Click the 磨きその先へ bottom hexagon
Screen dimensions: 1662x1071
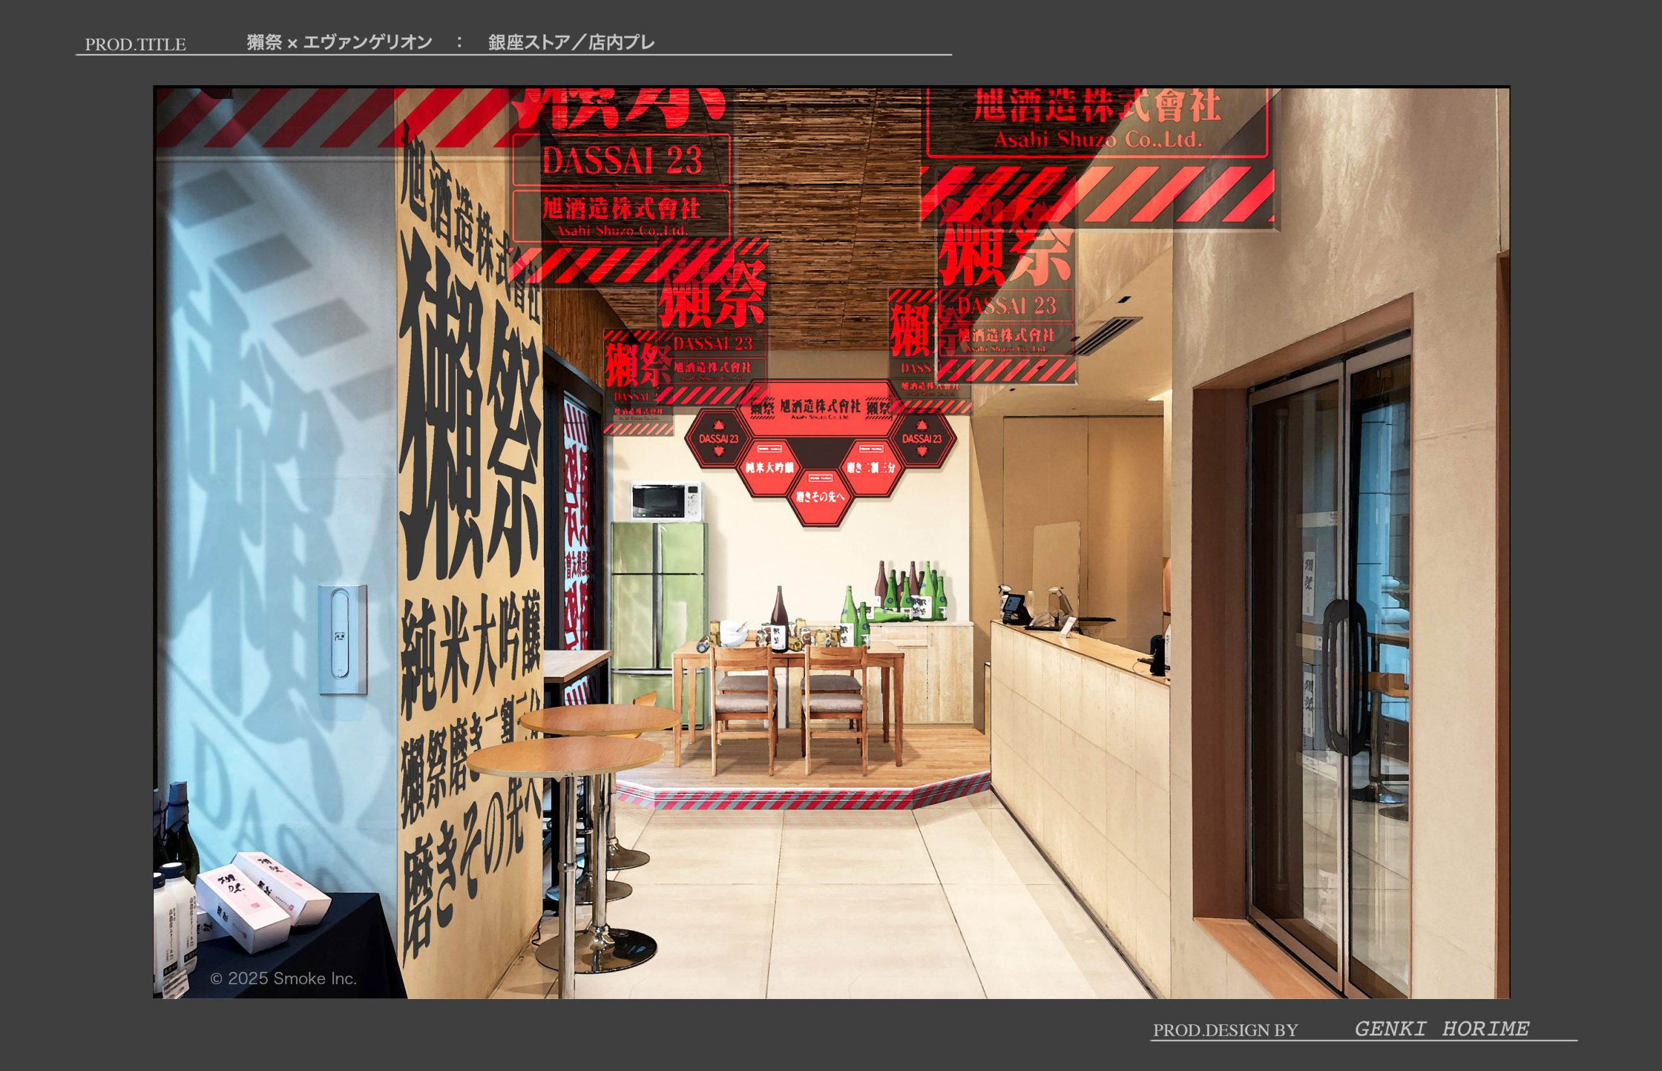pyautogui.click(x=820, y=497)
